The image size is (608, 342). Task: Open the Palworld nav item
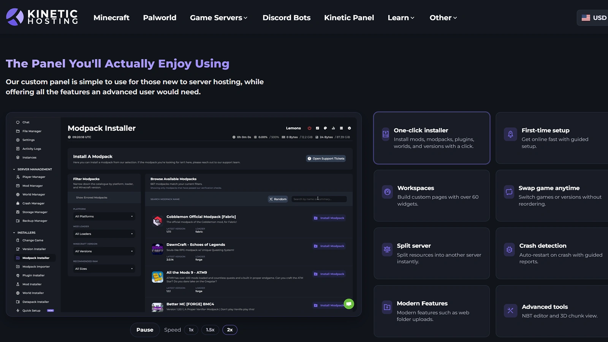[x=160, y=17]
